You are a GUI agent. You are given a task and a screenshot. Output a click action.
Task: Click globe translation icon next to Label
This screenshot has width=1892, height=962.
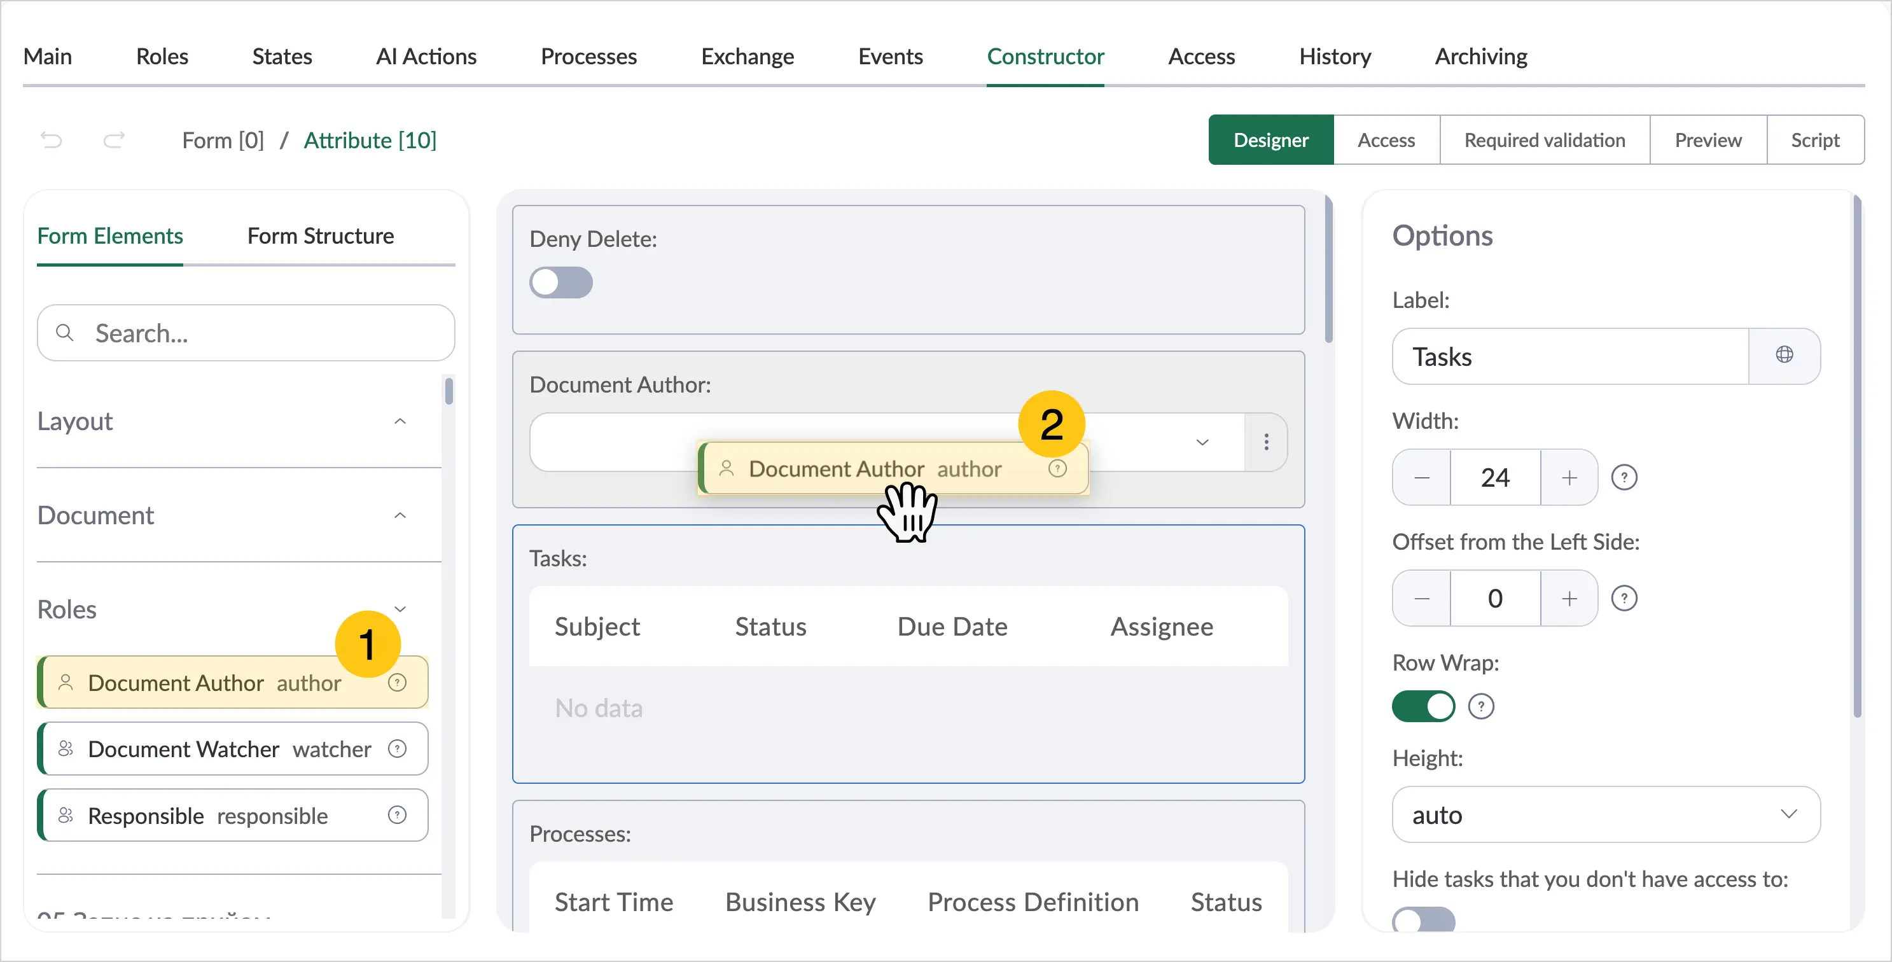pyautogui.click(x=1784, y=356)
